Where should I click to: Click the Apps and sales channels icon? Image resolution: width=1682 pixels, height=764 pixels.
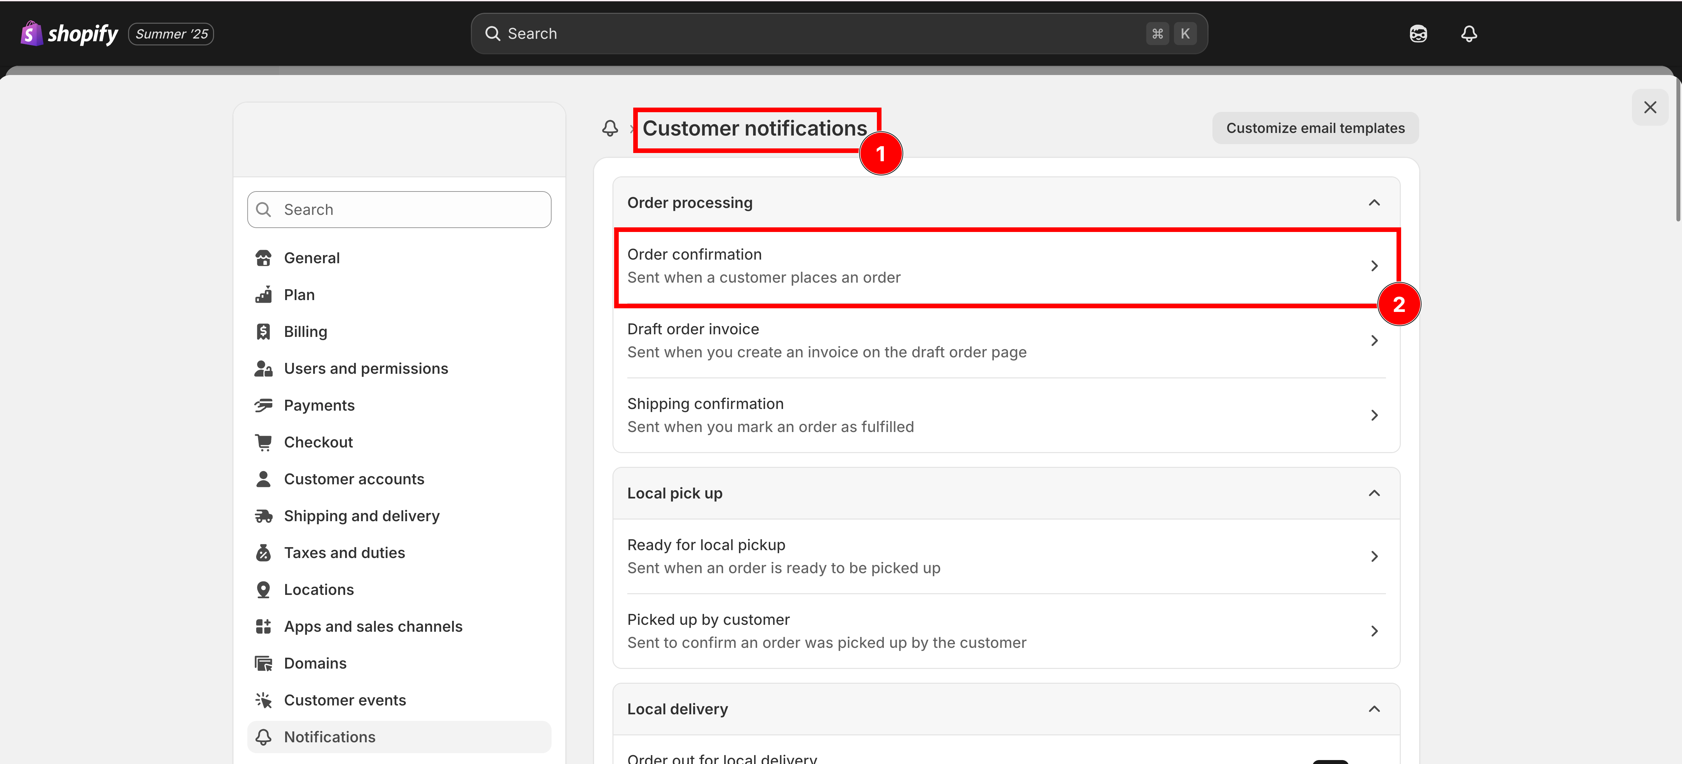[263, 626]
